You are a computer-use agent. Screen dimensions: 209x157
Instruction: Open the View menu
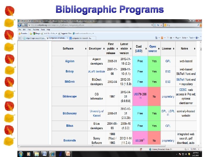pos(29,29)
